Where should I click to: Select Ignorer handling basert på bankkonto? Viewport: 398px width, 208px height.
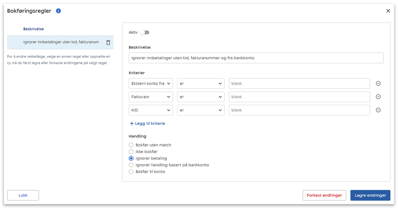tap(131, 165)
